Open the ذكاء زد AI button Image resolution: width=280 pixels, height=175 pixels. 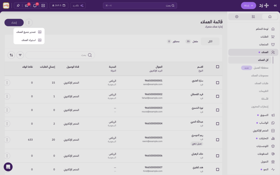pyautogui.click(x=78, y=5)
